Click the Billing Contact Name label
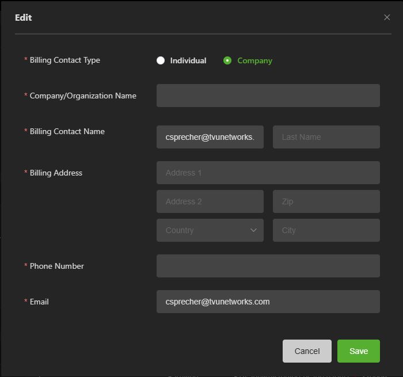The height and width of the screenshot is (377, 403). [x=67, y=132]
